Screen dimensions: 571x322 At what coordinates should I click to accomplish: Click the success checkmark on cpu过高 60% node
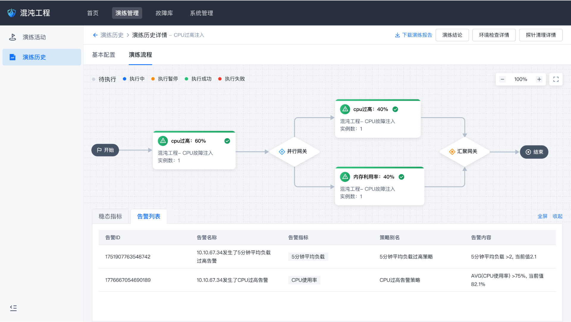coord(227,141)
